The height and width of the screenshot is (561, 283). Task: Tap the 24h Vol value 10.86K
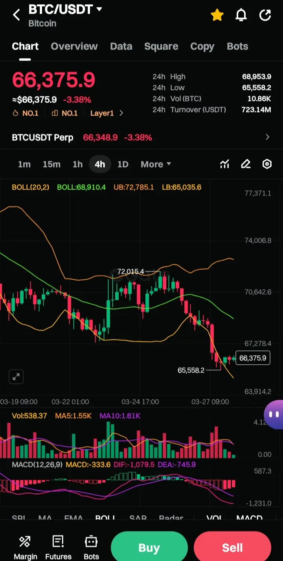[259, 99]
